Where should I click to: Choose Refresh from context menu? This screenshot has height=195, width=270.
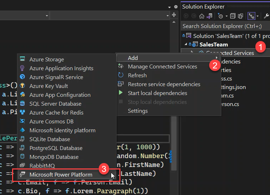tap(137, 75)
